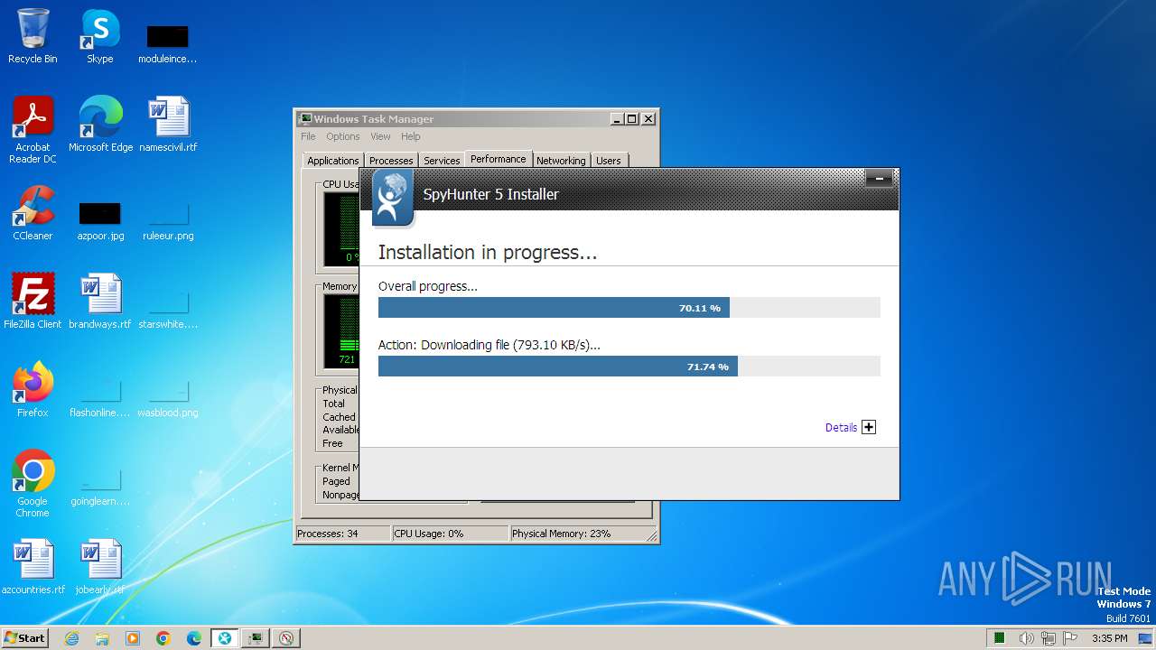Screen dimensions: 1156x650
Task: Select Microsoft Edge desktop shortcut
Action: pyautogui.click(x=100, y=125)
